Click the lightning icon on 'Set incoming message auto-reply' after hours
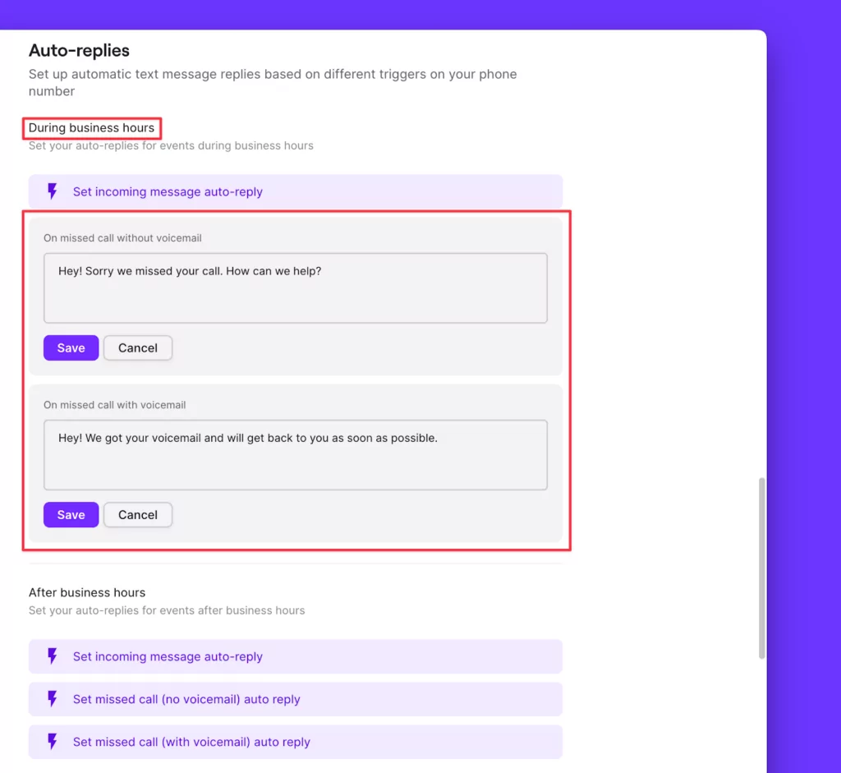 (52, 656)
